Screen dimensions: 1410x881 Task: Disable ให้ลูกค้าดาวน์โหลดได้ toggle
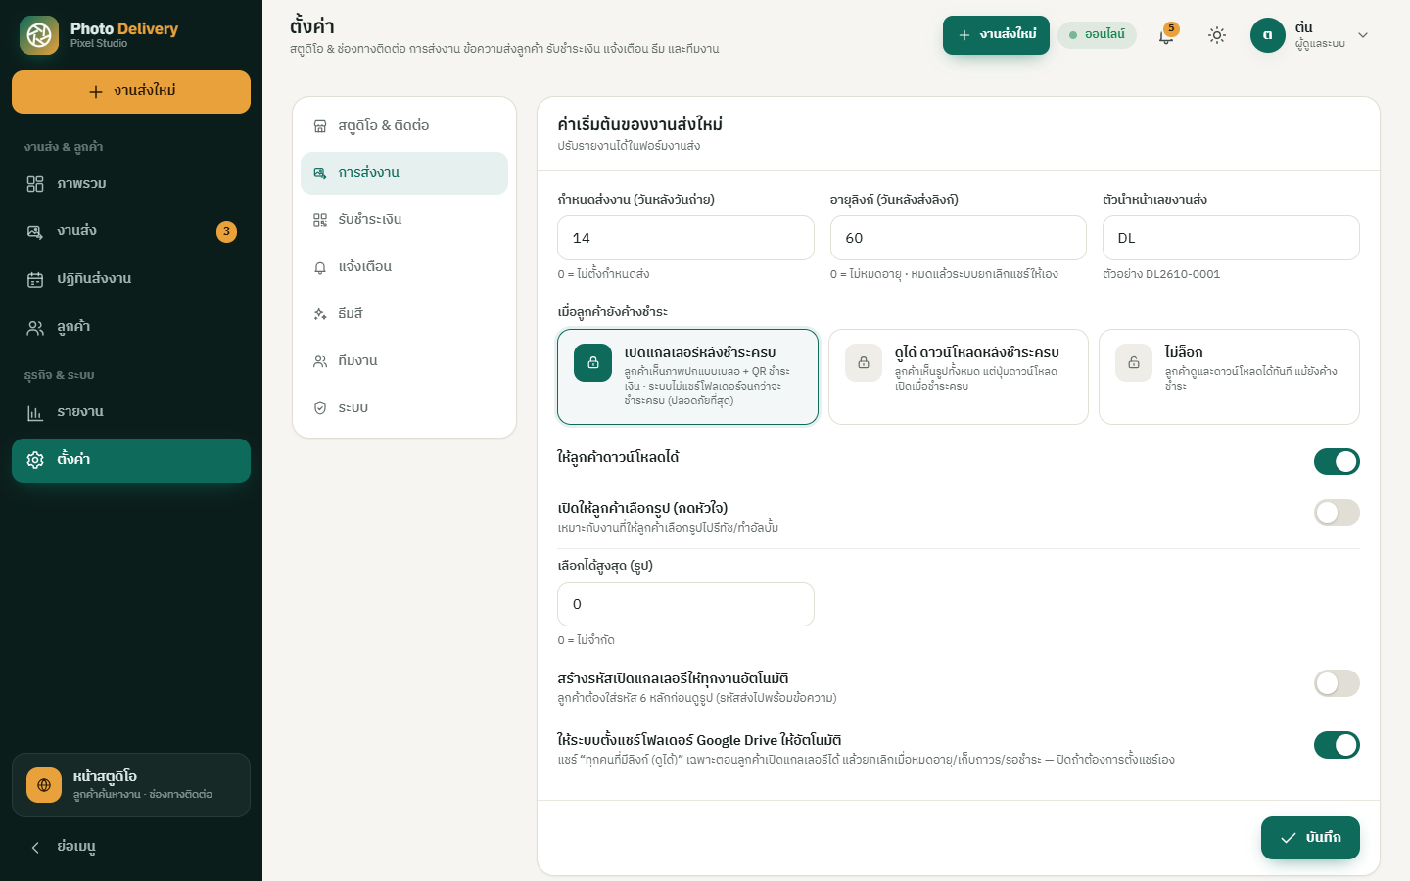1337,461
